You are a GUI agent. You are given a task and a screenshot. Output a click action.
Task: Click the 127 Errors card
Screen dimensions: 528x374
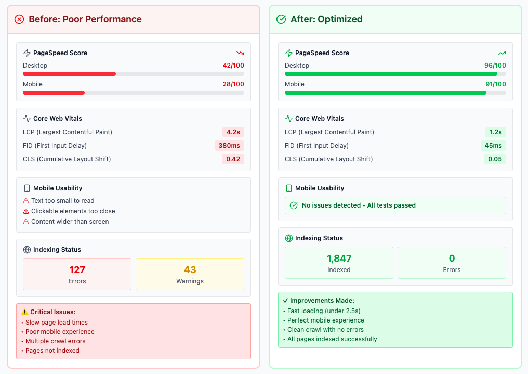(x=77, y=274)
